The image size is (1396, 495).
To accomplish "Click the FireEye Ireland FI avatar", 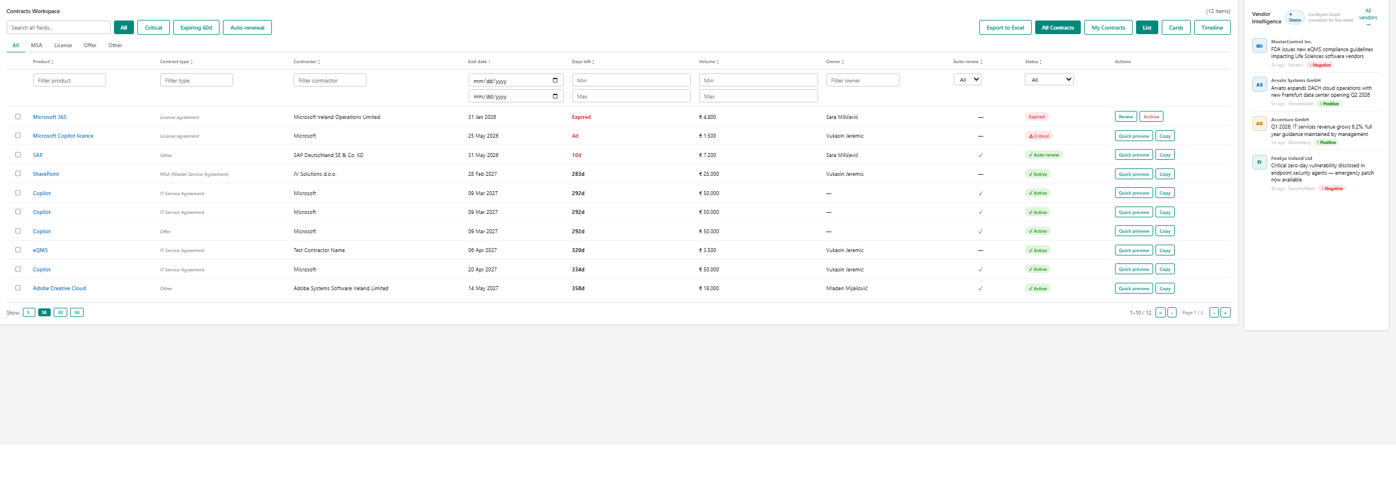I will [1259, 162].
